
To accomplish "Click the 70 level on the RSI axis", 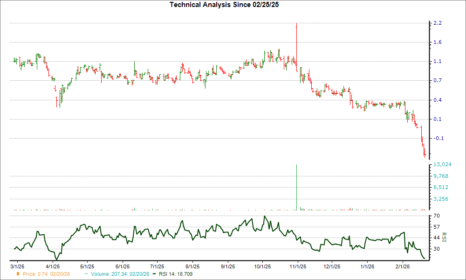I will [437, 216].
